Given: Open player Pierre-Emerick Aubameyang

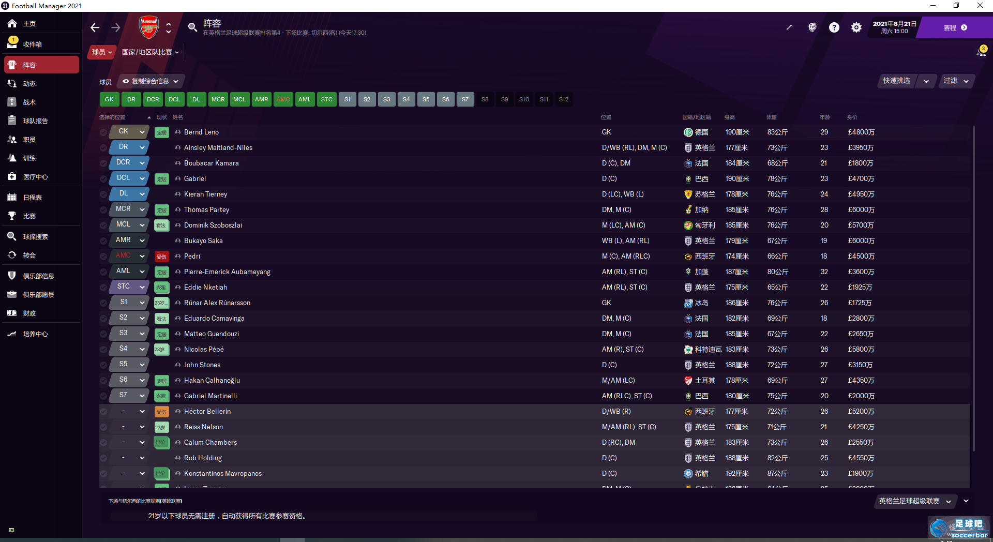Looking at the screenshot, I should pyautogui.click(x=227, y=272).
